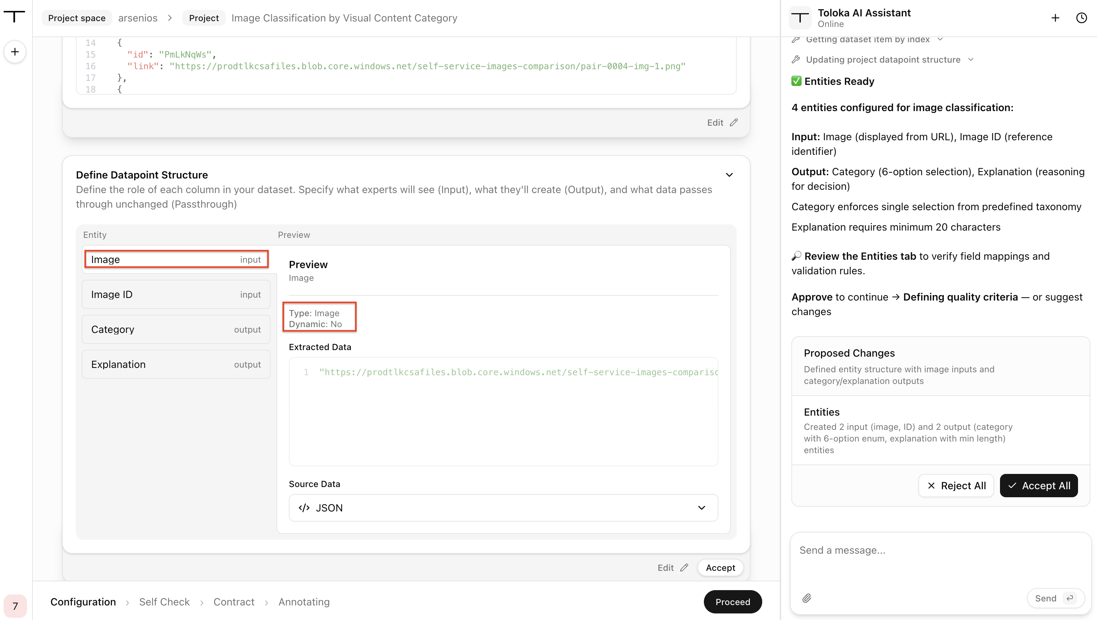
Task: Expand Getting dataset item by index step
Action: pyautogui.click(x=940, y=39)
